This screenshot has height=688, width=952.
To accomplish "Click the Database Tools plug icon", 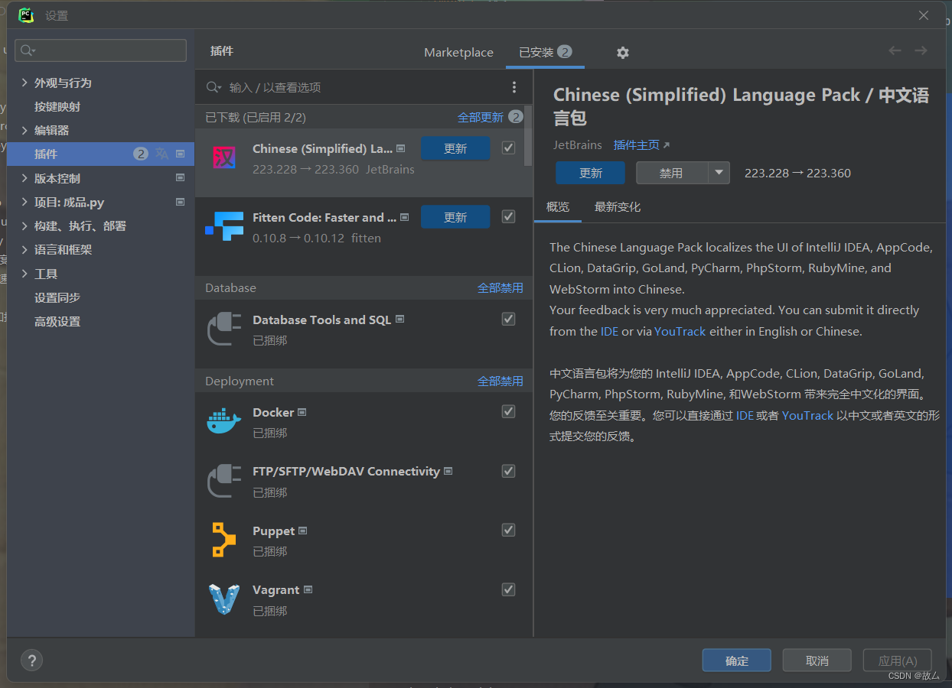I will pyautogui.click(x=224, y=329).
